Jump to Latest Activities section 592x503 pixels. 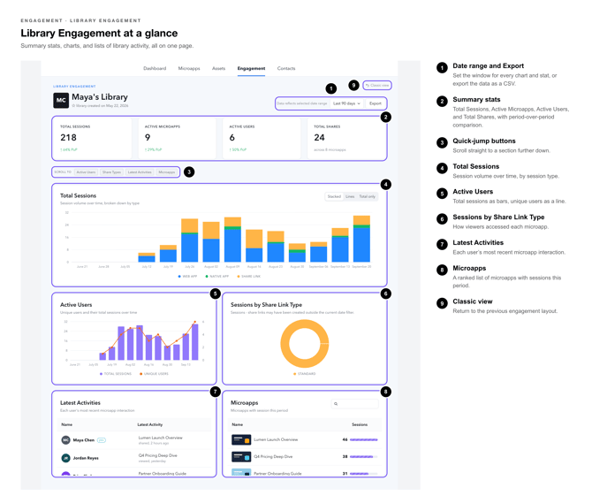pos(140,172)
